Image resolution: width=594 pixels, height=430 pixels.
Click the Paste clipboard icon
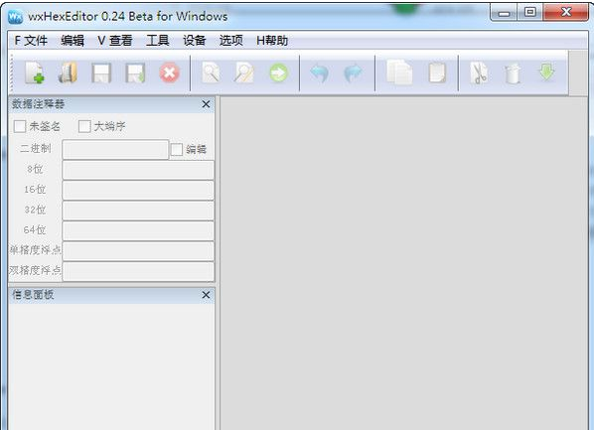pyautogui.click(x=437, y=72)
